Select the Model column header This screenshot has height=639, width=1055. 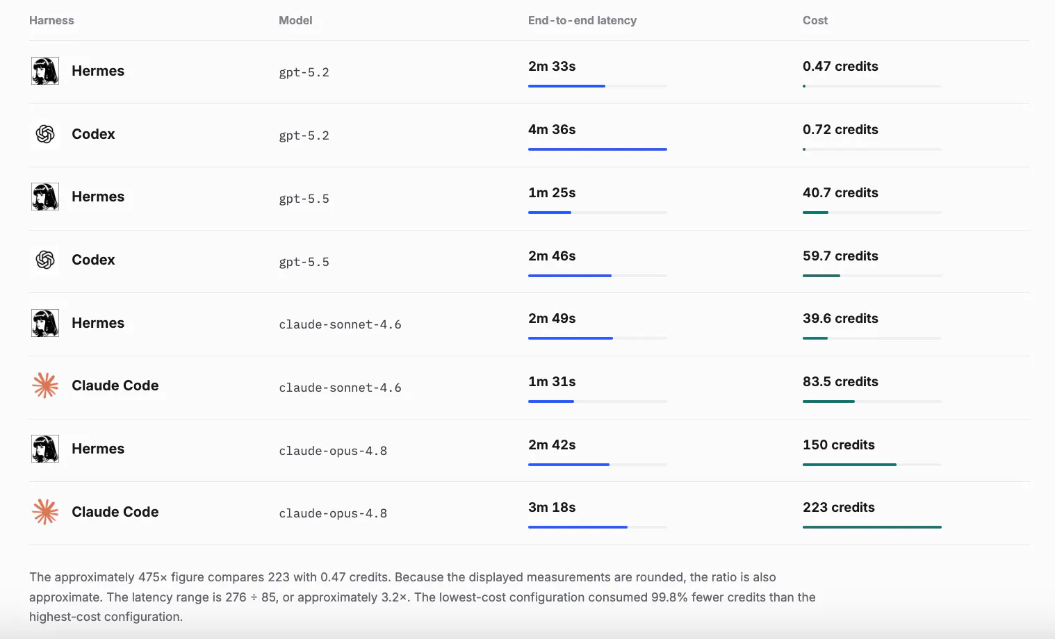point(295,20)
